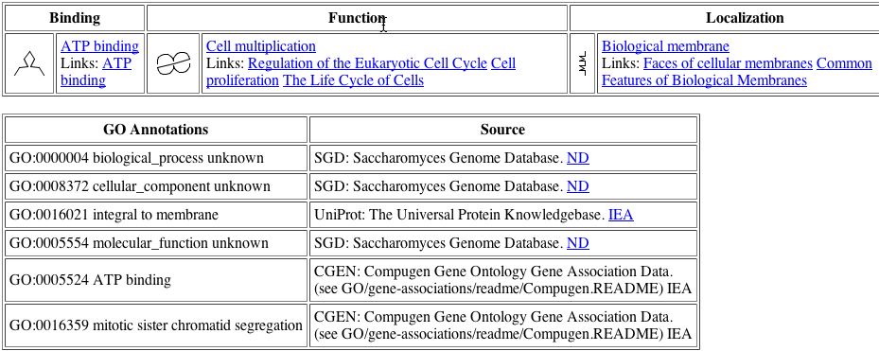Follow the Cell proliferation link
879x351 pixels.
pyautogui.click(x=361, y=72)
